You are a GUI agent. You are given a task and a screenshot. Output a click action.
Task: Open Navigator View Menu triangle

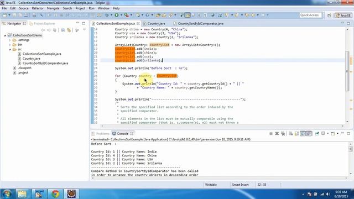point(85,30)
